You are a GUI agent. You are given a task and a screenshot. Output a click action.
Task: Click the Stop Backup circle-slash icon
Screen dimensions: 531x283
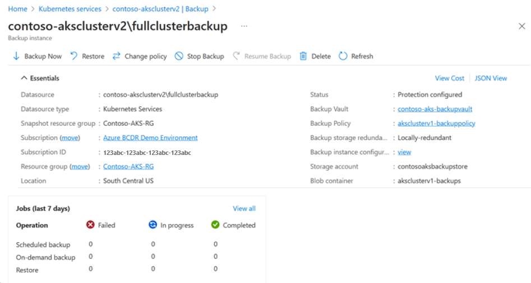tap(179, 56)
